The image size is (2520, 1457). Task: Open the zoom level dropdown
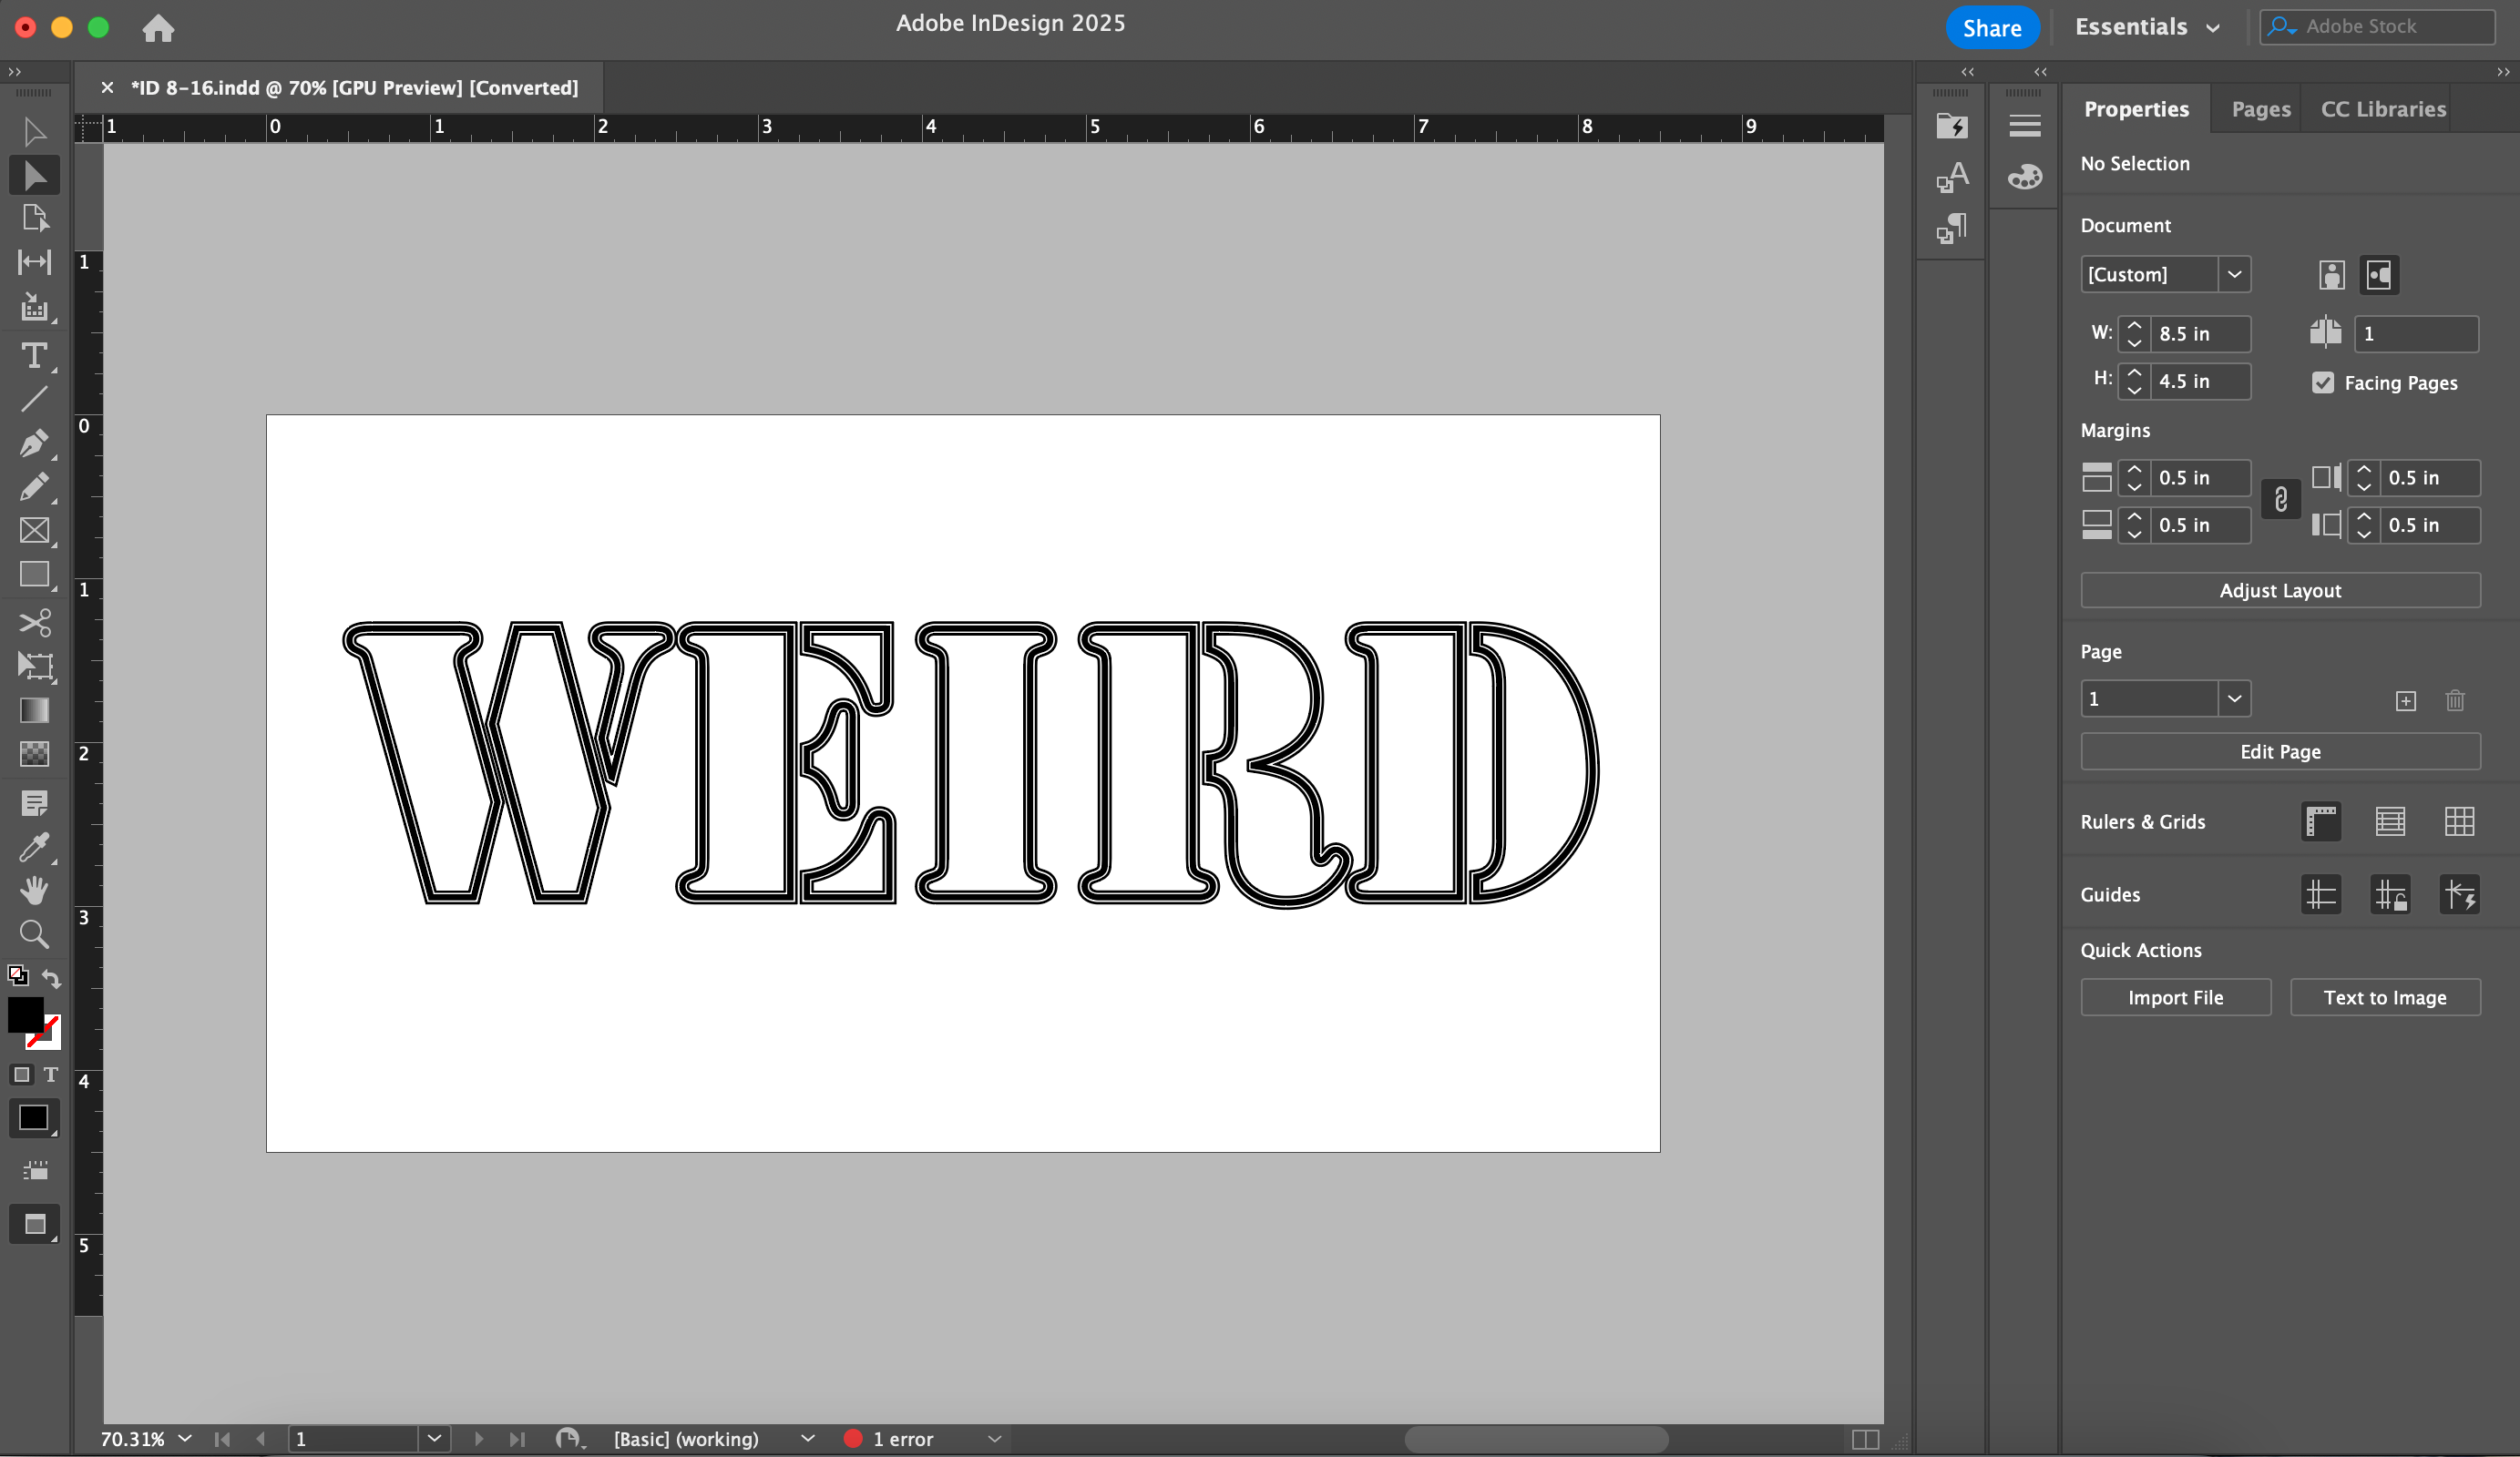point(185,1438)
